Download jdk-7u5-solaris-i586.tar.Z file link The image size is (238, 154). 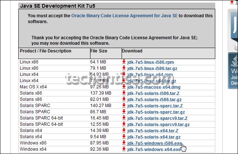tap(153, 93)
